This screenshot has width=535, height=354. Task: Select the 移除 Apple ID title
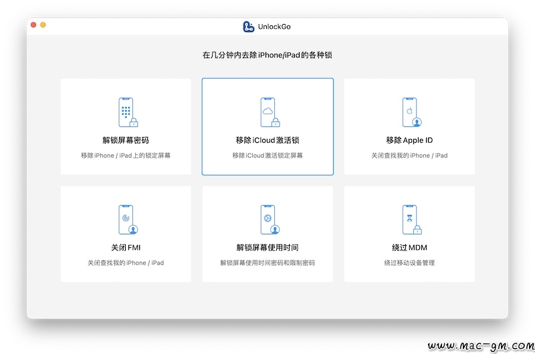coord(409,140)
